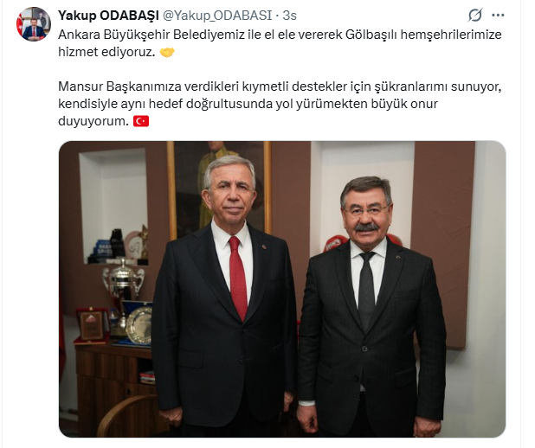Click the first paragraph mentioning Ankara Büyükşehir Belediyemiz
535x448 pixels.
tap(280, 43)
